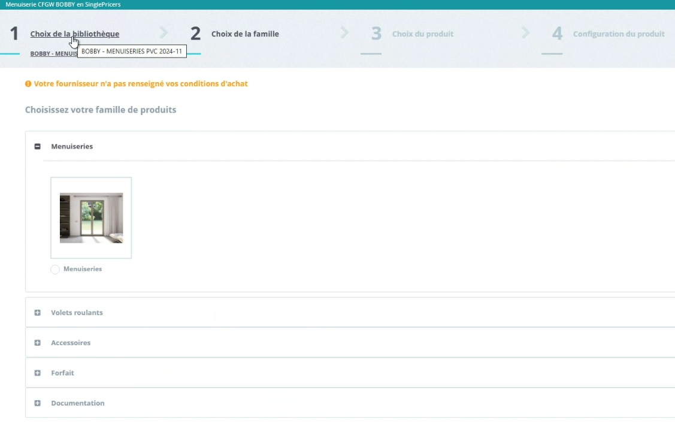Click the 'Accessoires' section title
675x423 pixels.
tap(71, 343)
